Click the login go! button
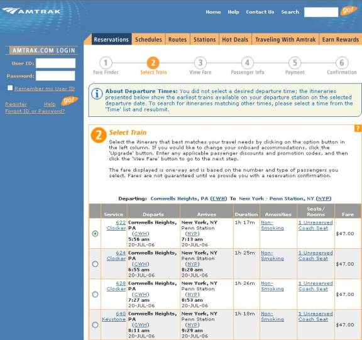Screen dimensions: 362x340 point(69,101)
